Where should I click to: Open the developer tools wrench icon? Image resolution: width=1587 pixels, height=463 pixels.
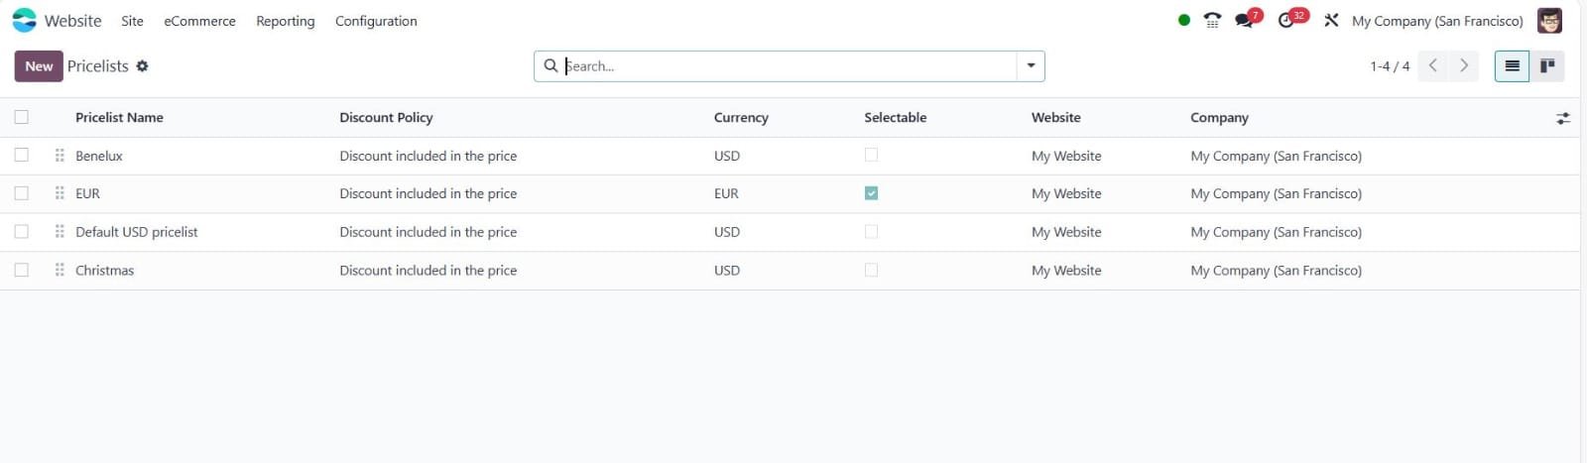1331,20
